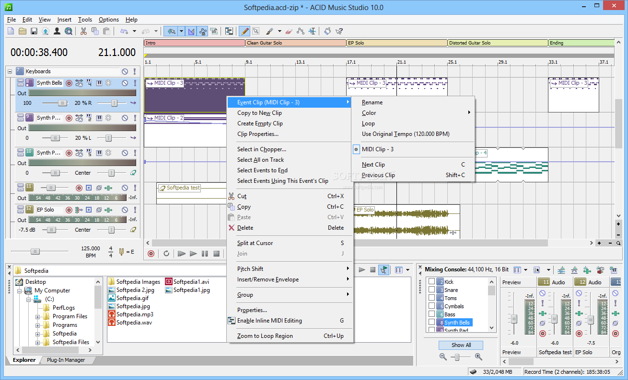The width and height of the screenshot is (628, 380).
Task: Click the Open folder icon in the toolbar
Action: click(x=23, y=31)
